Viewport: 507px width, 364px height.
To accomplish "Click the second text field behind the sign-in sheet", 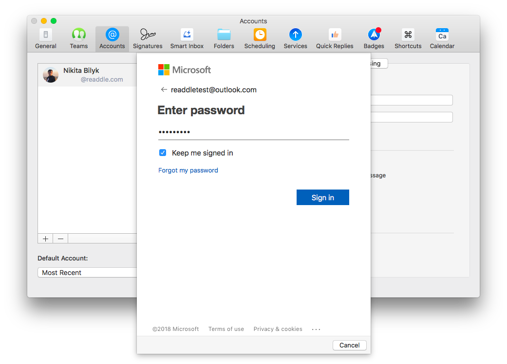I will point(412,117).
